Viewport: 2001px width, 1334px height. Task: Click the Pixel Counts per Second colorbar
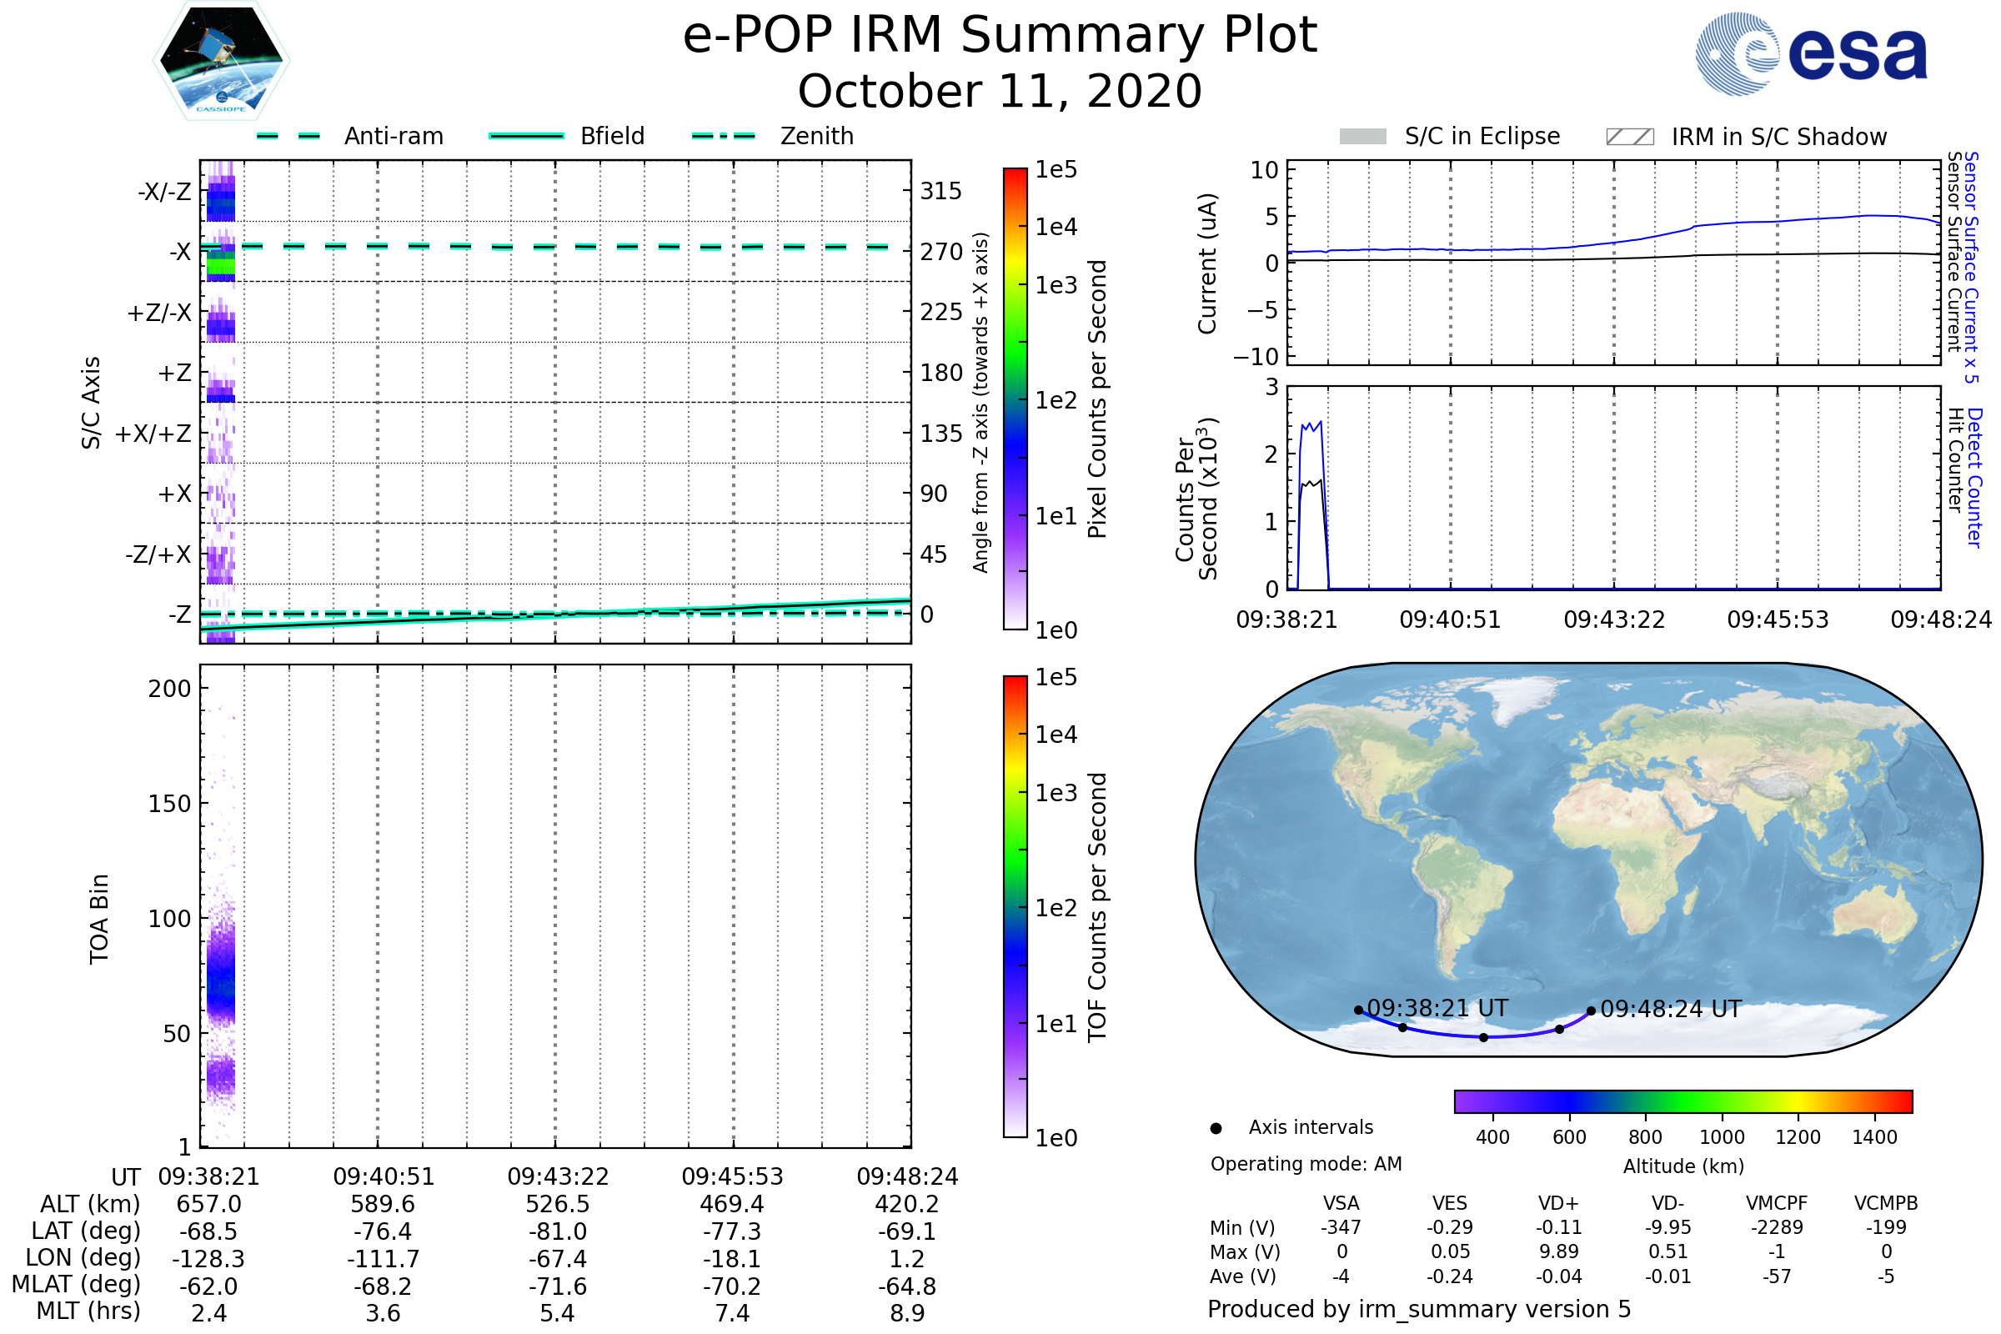point(1015,399)
